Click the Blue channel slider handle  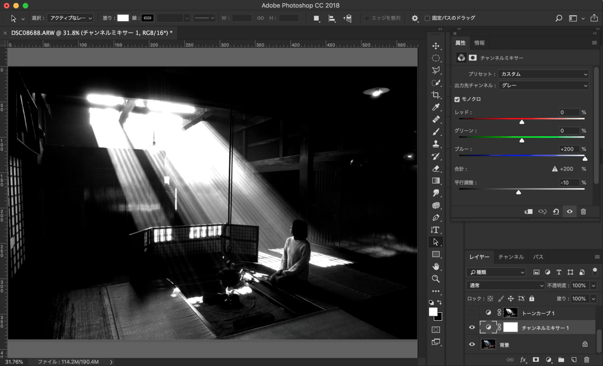[585, 159]
